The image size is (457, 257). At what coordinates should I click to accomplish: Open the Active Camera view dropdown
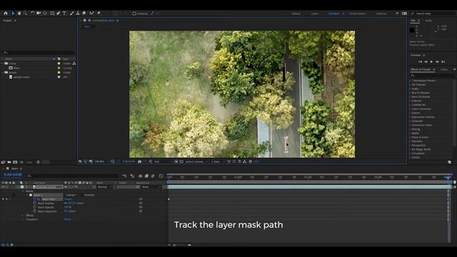197,162
